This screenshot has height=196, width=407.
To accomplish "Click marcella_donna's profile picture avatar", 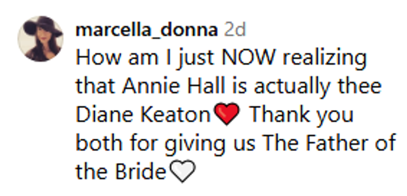I will coord(40,38).
